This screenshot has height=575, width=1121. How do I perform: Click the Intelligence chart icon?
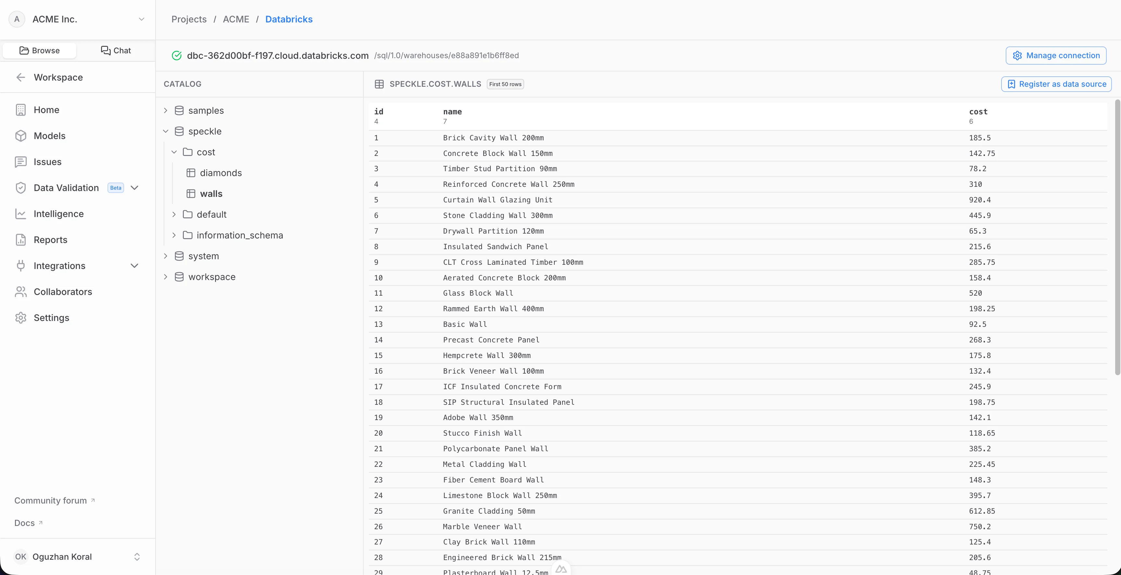click(x=20, y=214)
